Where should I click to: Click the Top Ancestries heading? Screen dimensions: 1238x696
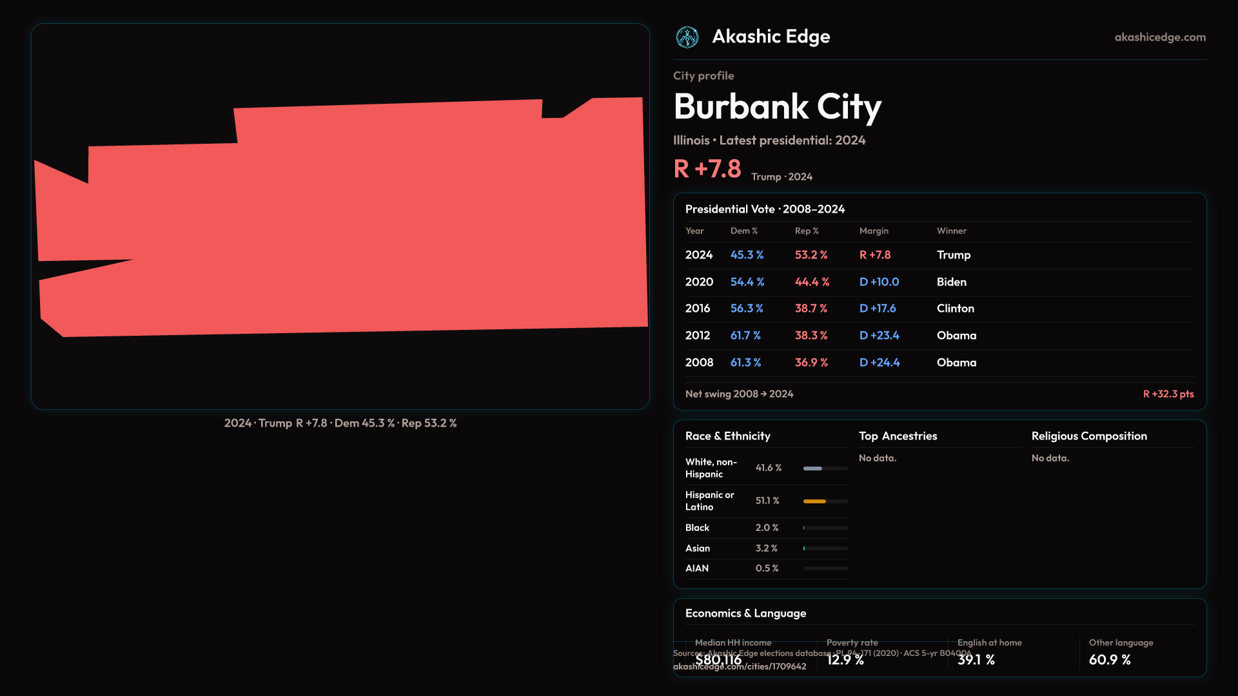point(898,436)
